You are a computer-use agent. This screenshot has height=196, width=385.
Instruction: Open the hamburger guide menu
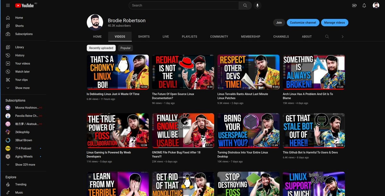[x=8, y=5]
